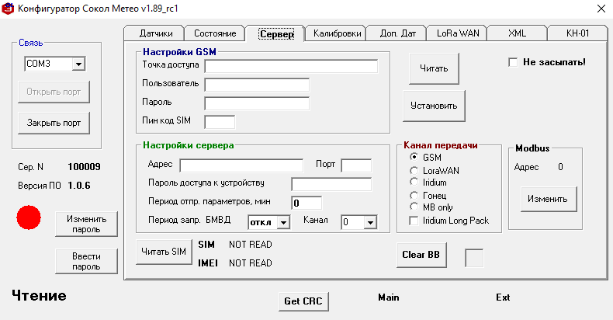This screenshot has height=320, width=613.
Task: Click the Чтение status text
Action: pyautogui.click(x=39, y=296)
